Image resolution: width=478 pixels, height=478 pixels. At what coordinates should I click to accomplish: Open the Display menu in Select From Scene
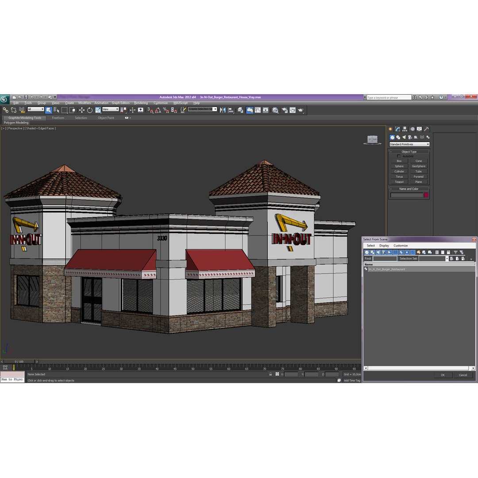pyautogui.click(x=384, y=245)
